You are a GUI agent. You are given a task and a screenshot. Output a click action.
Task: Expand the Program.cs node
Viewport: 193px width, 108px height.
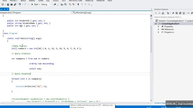(x=159, y=32)
